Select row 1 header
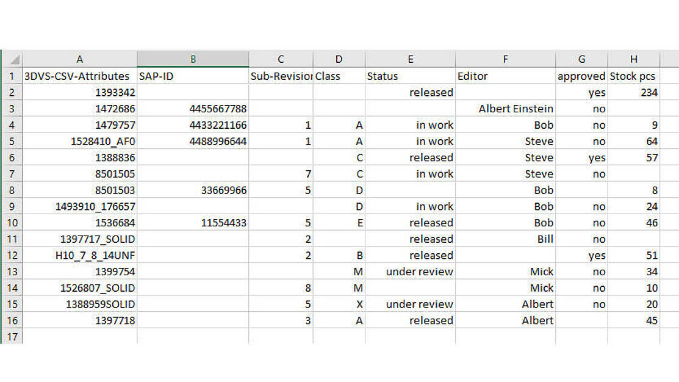The image size is (679, 382). (x=12, y=76)
